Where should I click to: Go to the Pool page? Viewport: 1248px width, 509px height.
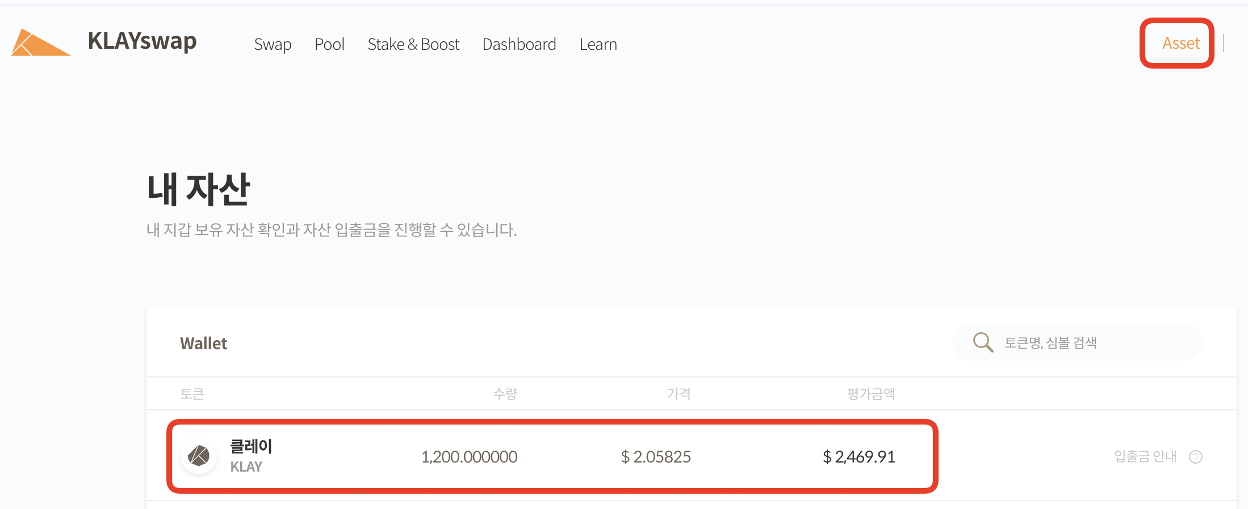[329, 44]
